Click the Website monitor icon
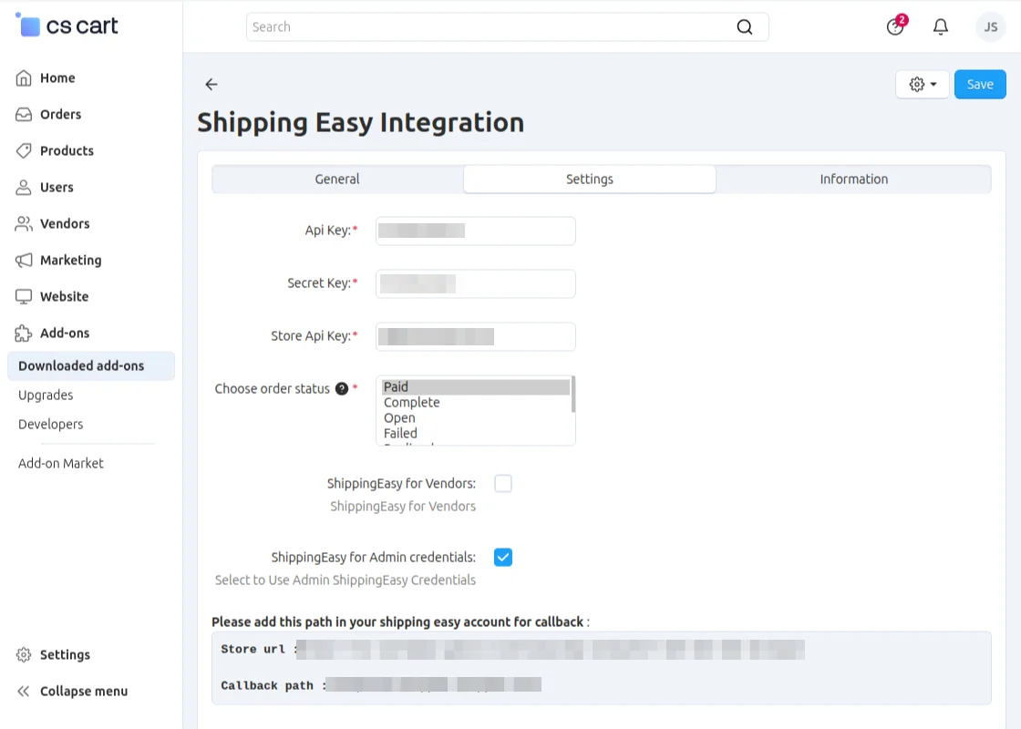 coord(24,297)
